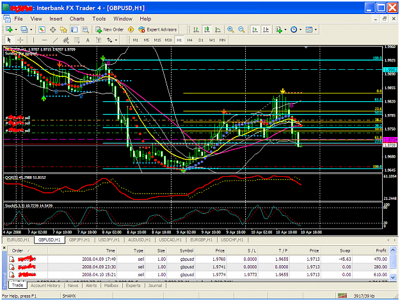Viewport: 400px width, 301px height.
Task: Toggle the Expert Advisors button
Action: (x=157, y=29)
